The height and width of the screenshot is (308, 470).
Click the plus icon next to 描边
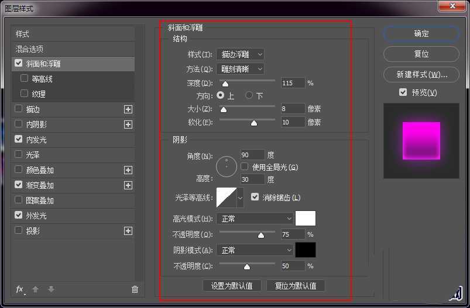128,109
